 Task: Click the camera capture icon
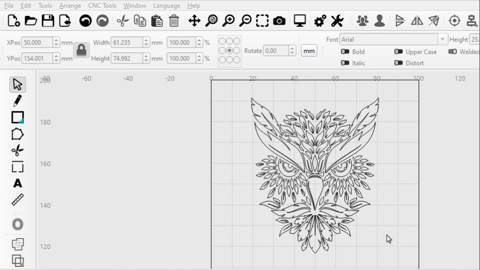pyautogui.click(x=279, y=21)
